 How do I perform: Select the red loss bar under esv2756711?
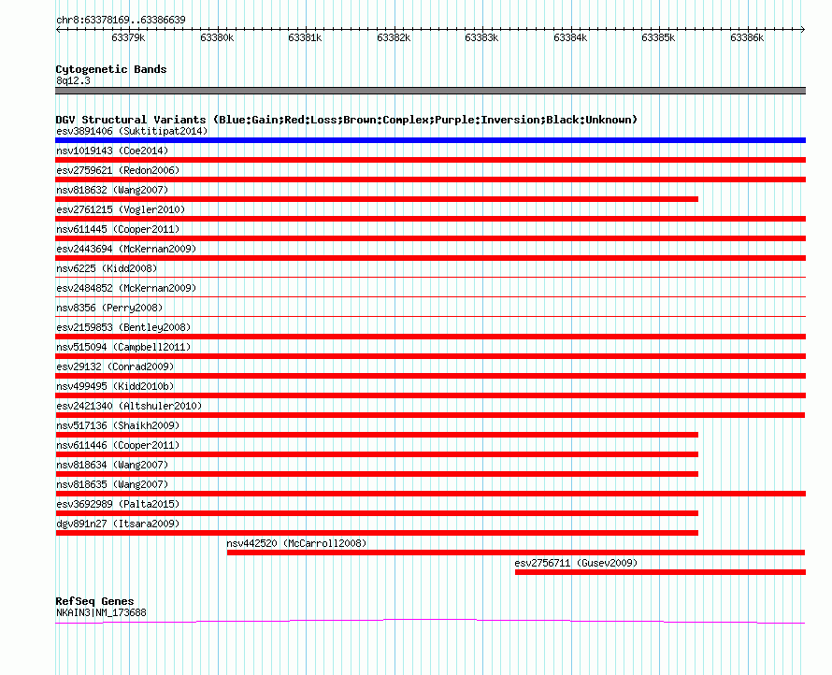tap(660, 572)
